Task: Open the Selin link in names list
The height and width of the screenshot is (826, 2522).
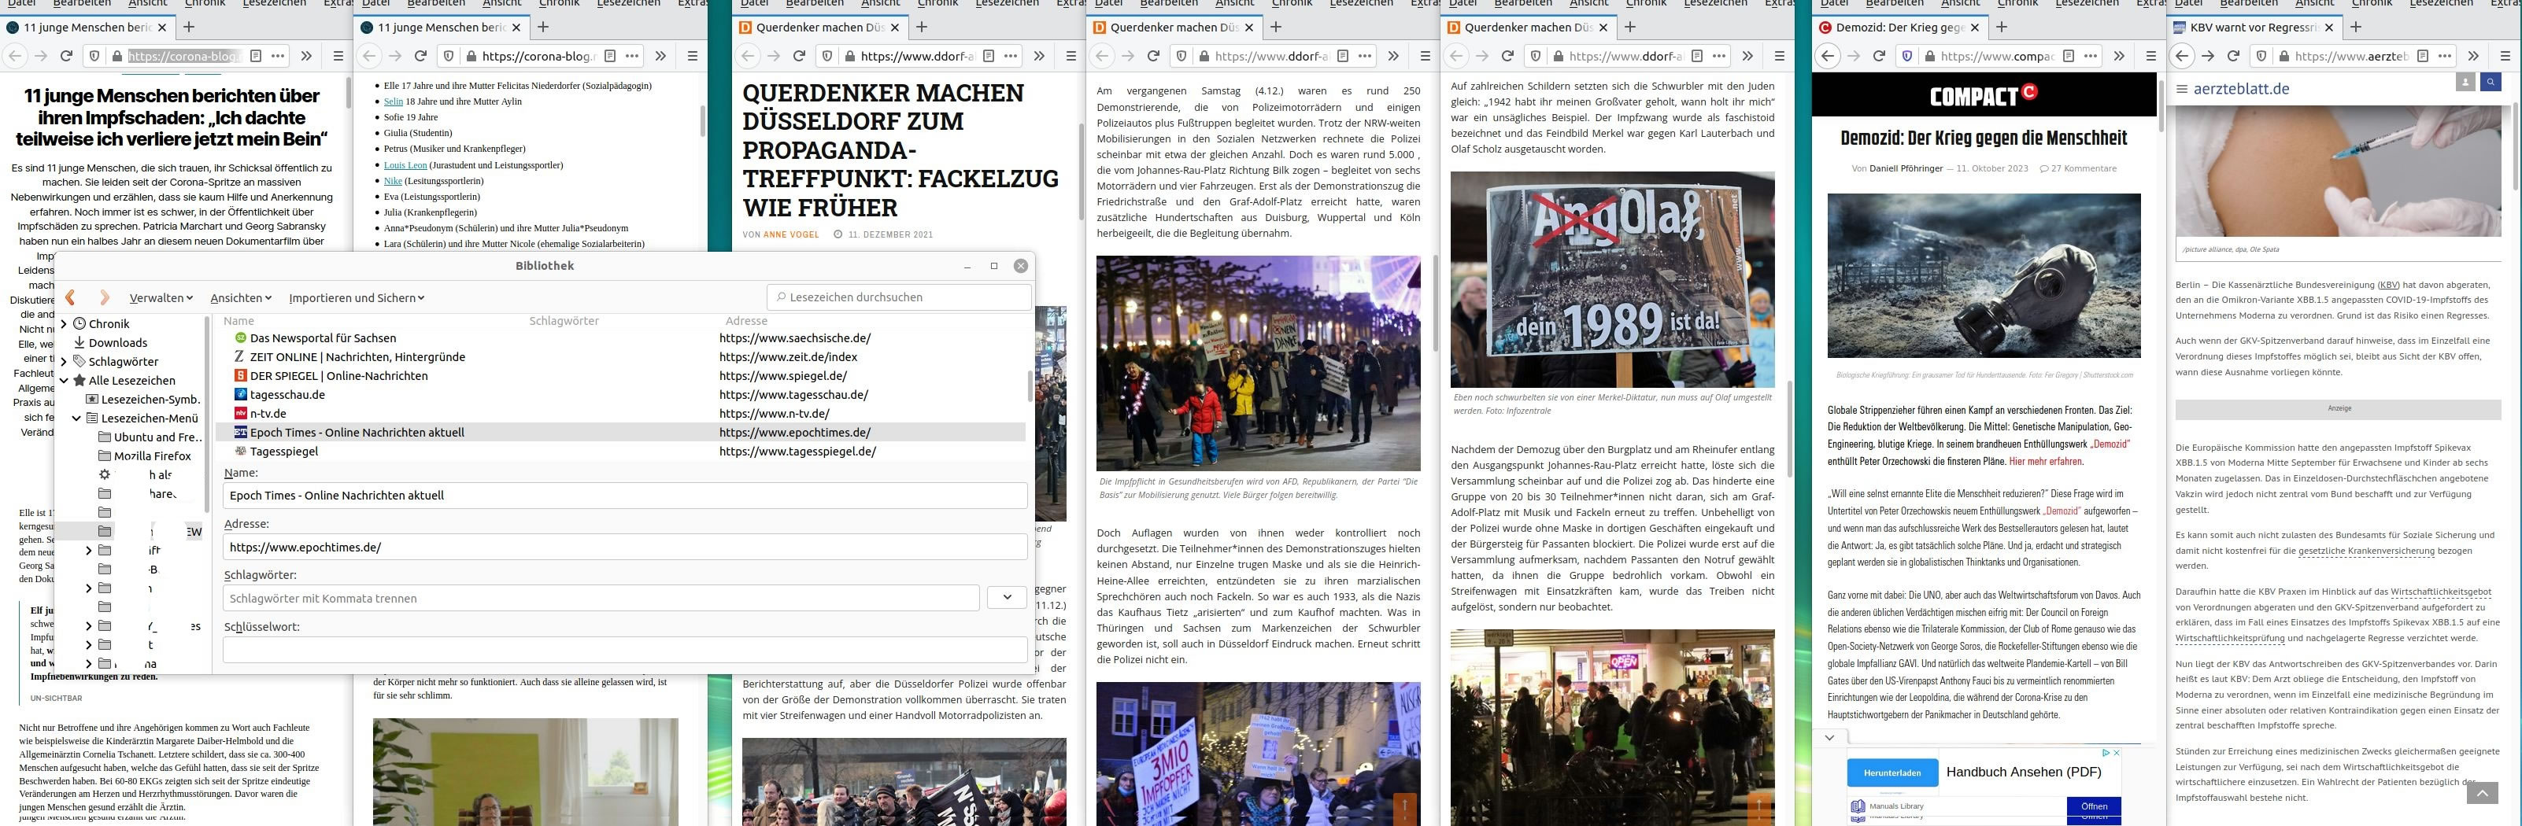Action: [393, 101]
